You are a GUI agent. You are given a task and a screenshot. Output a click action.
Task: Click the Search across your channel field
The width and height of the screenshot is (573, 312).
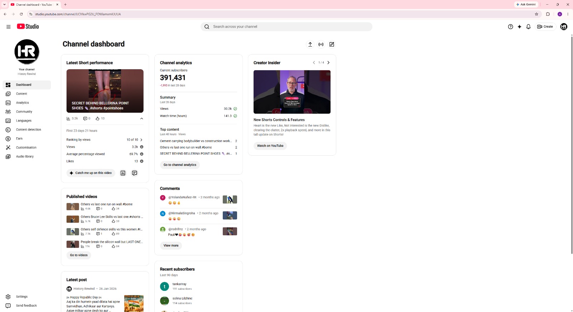[286, 27]
